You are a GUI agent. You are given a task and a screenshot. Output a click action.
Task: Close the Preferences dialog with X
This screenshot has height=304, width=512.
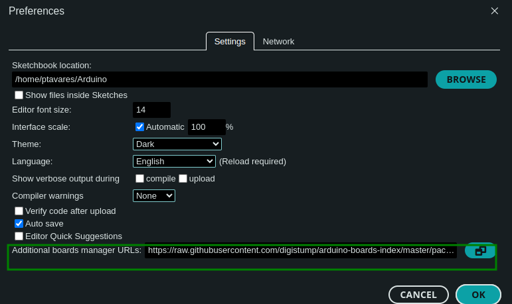[x=494, y=11]
